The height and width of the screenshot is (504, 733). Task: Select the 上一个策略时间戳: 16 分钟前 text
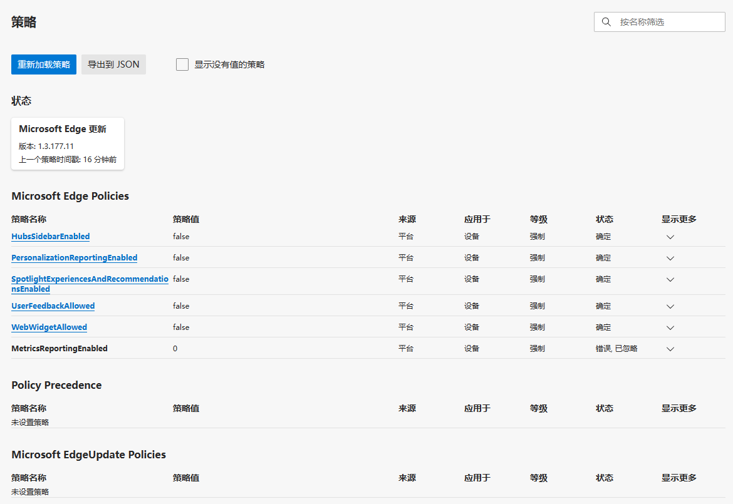click(x=68, y=160)
